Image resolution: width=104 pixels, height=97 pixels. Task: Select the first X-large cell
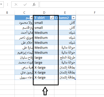44,67
